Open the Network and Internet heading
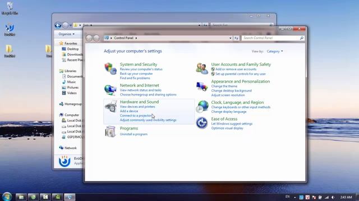Viewport: 359px width, 201px height. pyautogui.click(x=140, y=85)
